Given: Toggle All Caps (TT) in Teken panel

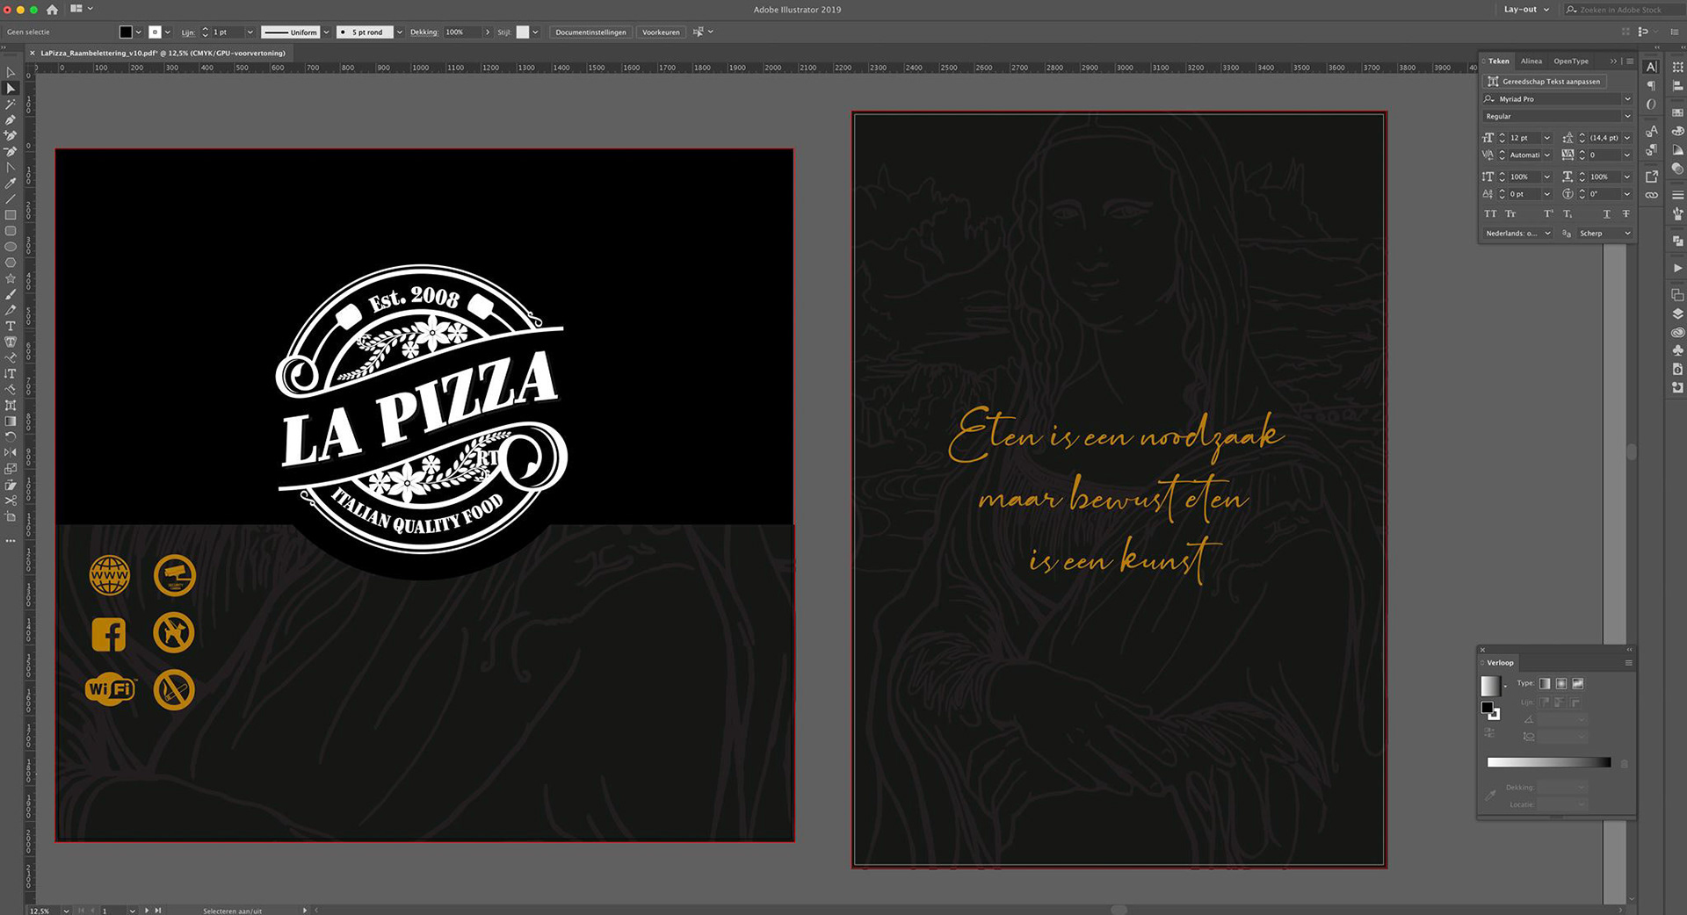Looking at the screenshot, I should 1490,213.
